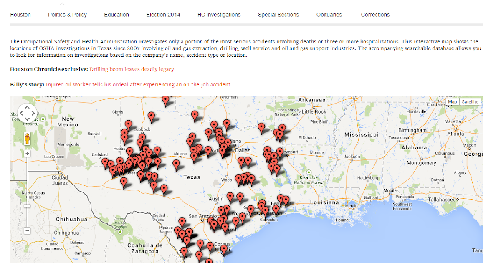Open the Politics & Policy section
This screenshot has height=263, width=501.
pyautogui.click(x=67, y=14)
